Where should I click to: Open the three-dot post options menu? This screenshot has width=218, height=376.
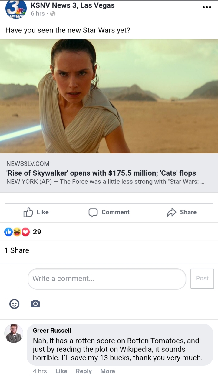pyautogui.click(x=206, y=7)
